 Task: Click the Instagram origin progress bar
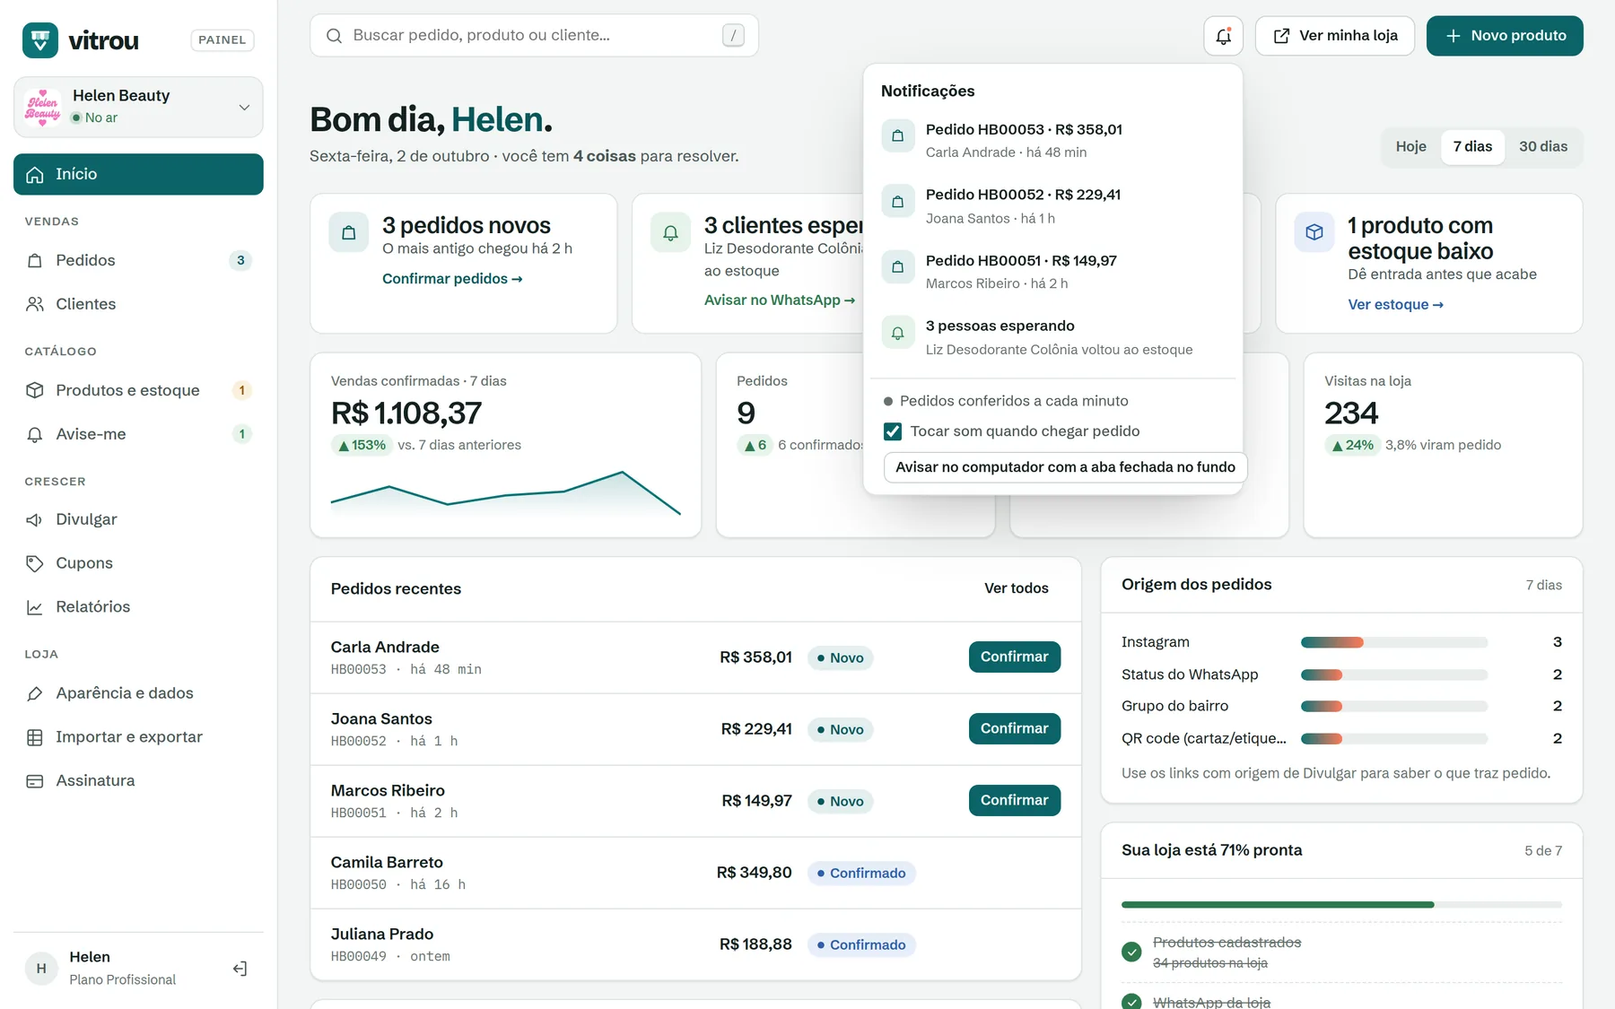coord(1393,642)
